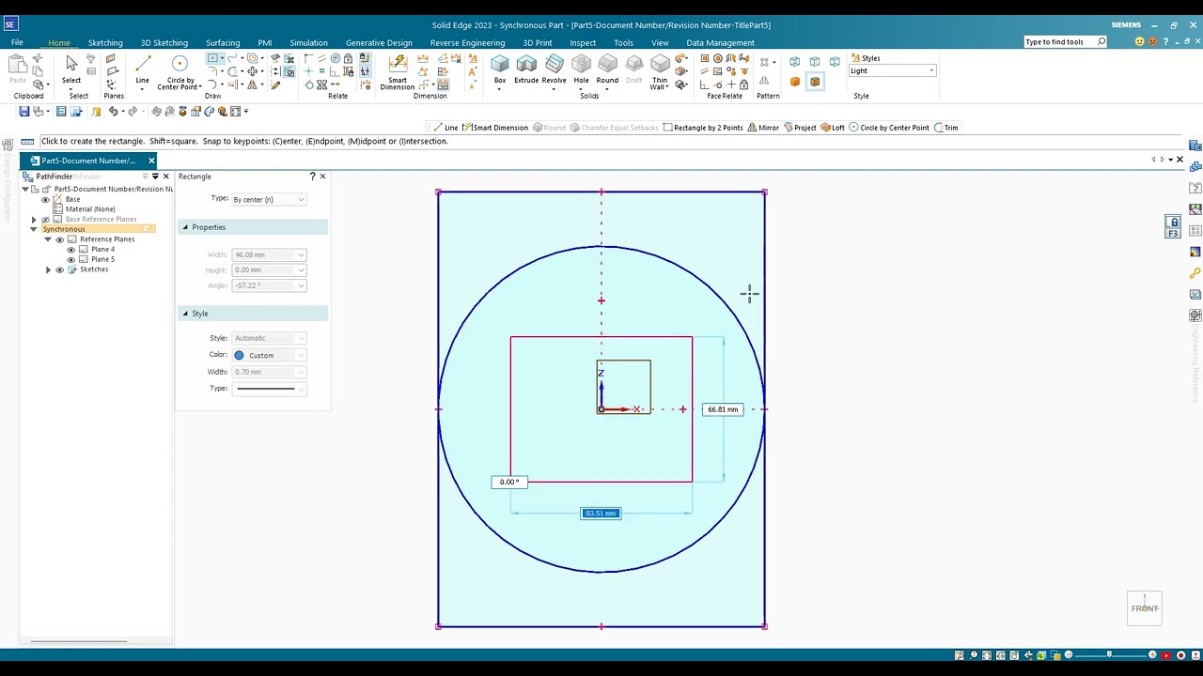
Task: Toggle visibility of the Base item
Action: click(45, 199)
